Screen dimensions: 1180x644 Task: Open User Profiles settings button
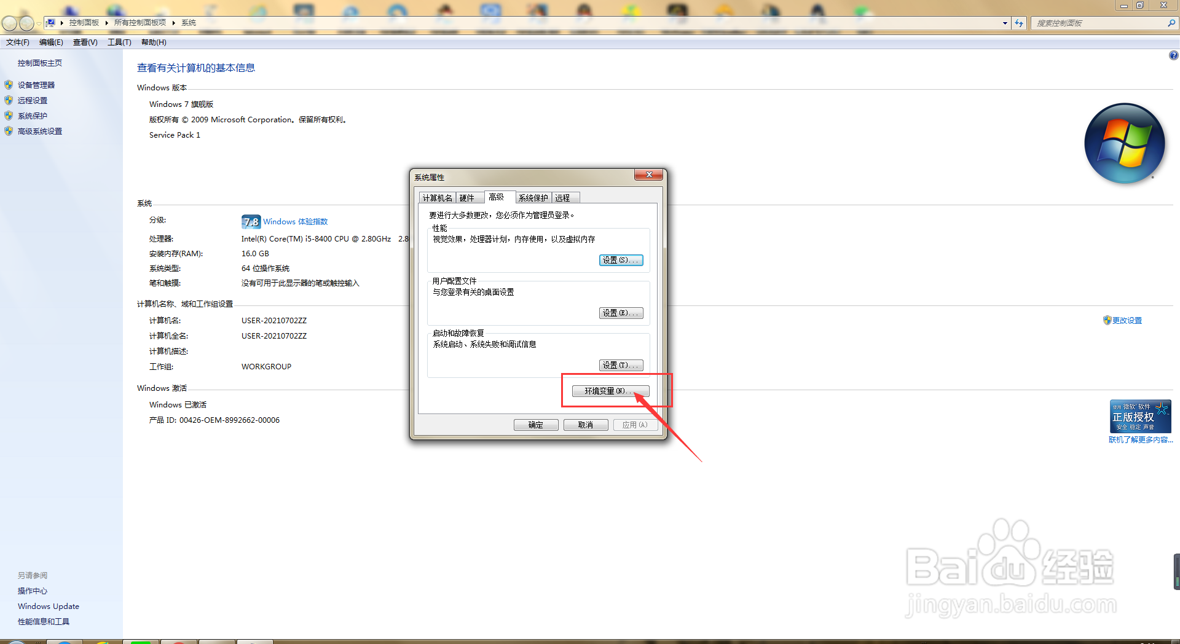tap(621, 313)
